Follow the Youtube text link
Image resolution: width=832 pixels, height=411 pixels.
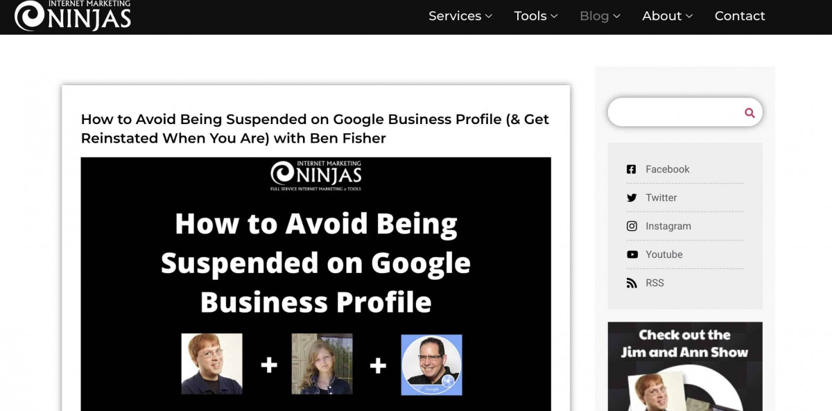664,254
